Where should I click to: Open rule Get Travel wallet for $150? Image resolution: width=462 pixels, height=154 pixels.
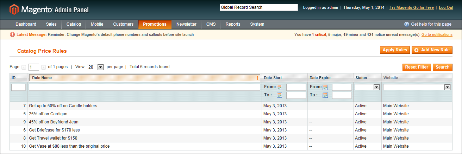point(53,138)
